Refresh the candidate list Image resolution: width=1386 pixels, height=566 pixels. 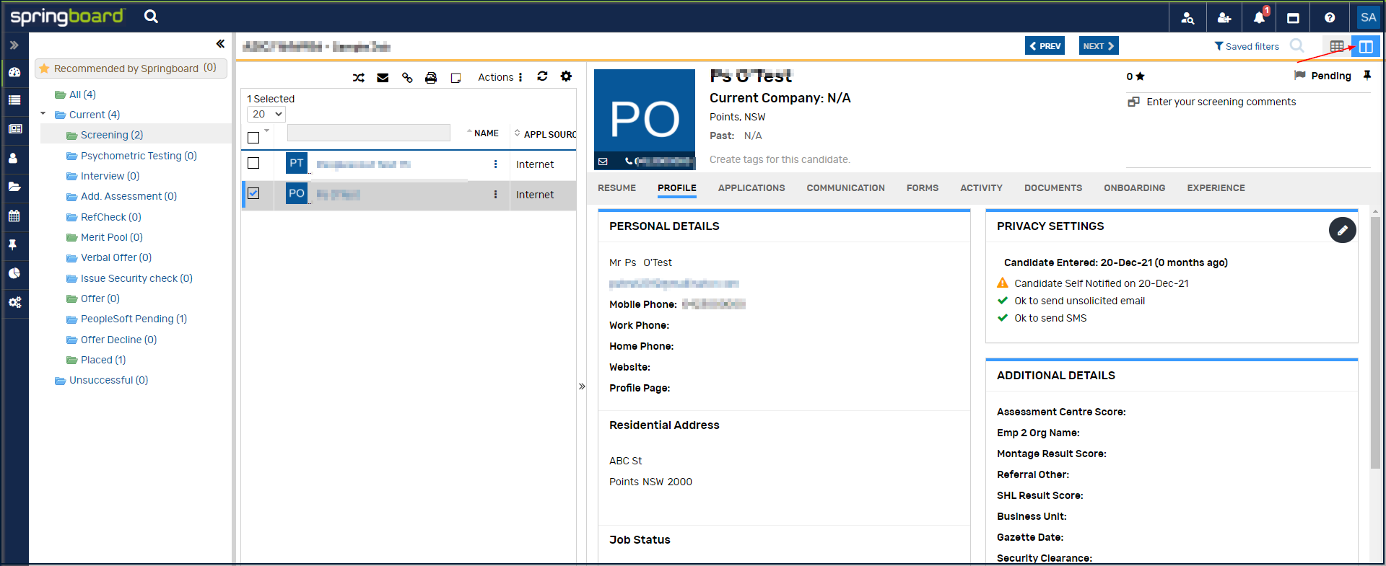542,76
